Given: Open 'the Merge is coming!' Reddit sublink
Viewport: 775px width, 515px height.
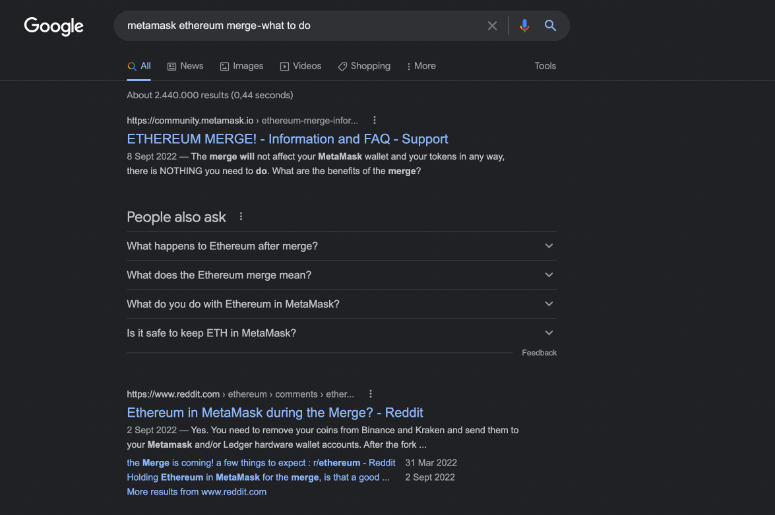Looking at the screenshot, I should 261,463.
